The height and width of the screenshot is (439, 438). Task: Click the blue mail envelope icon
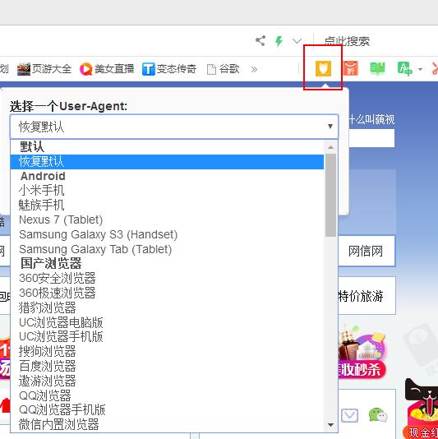point(350,415)
